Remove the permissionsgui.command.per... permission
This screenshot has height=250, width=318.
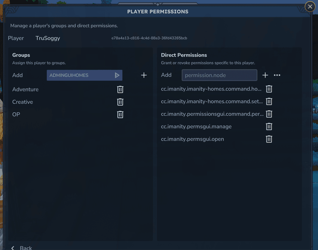[269, 114]
